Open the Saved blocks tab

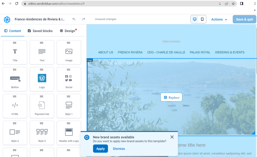point(40,31)
